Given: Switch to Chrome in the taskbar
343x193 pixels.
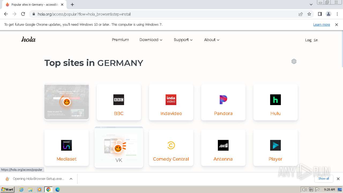Looking at the screenshot, I should pos(49,190).
